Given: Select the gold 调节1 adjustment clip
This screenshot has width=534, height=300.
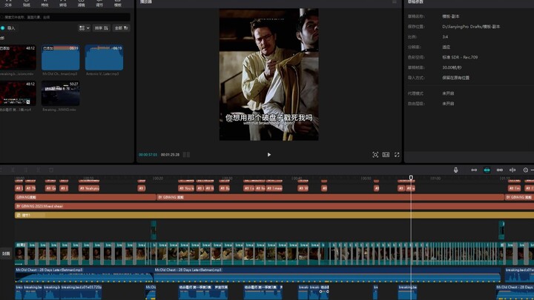Looking at the screenshot, I should coord(274,215).
